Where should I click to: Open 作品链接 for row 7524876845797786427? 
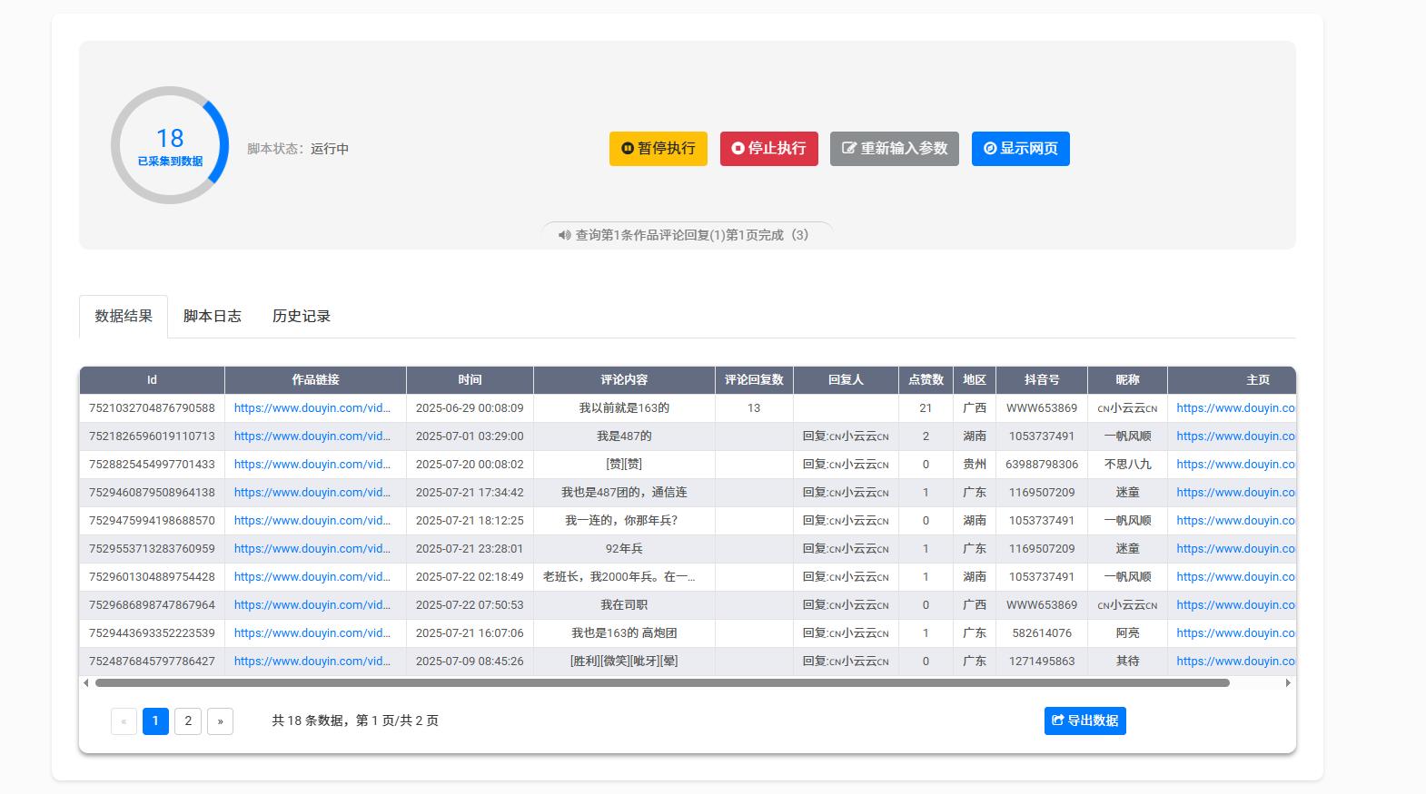point(312,662)
